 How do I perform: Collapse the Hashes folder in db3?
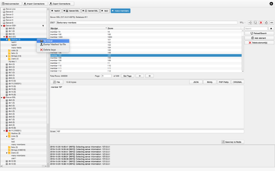[7, 40]
